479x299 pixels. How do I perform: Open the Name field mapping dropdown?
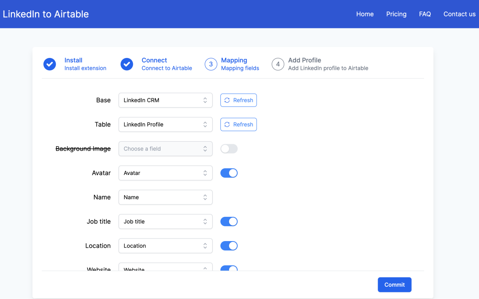tap(165, 197)
